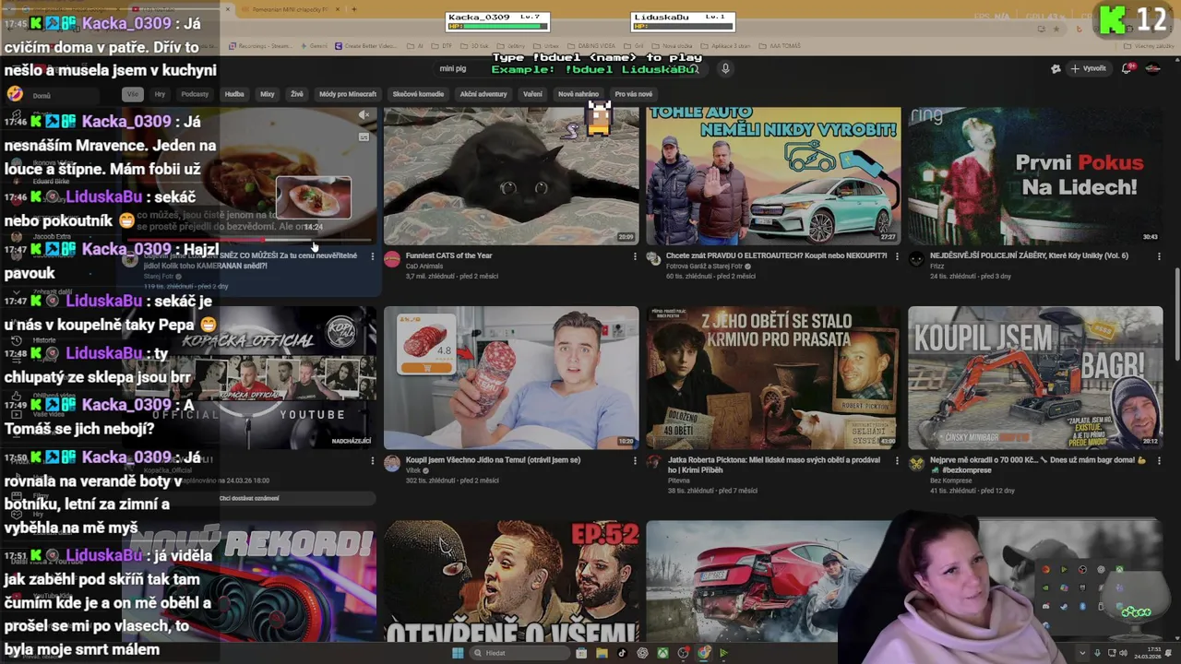The height and width of the screenshot is (664, 1181).
Task: Select the Vaření filter chip
Action: pyautogui.click(x=532, y=94)
